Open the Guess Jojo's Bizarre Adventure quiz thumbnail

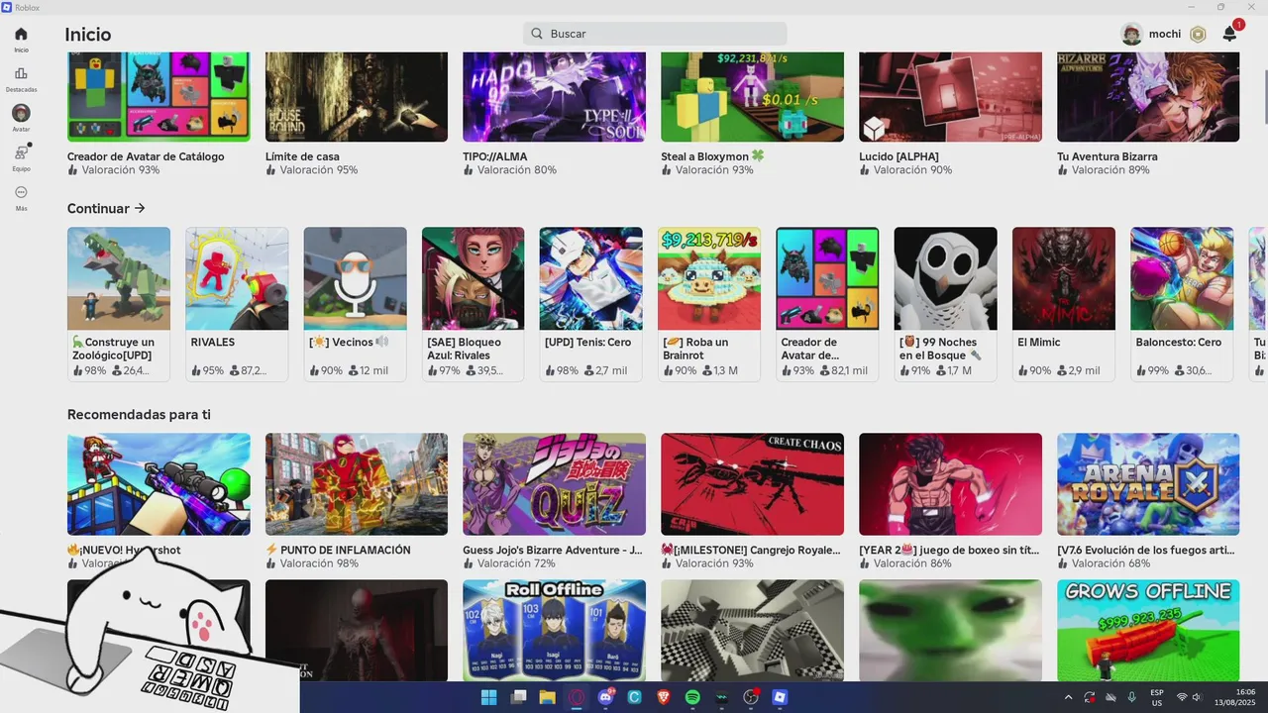pyautogui.click(x=555, y=484)
